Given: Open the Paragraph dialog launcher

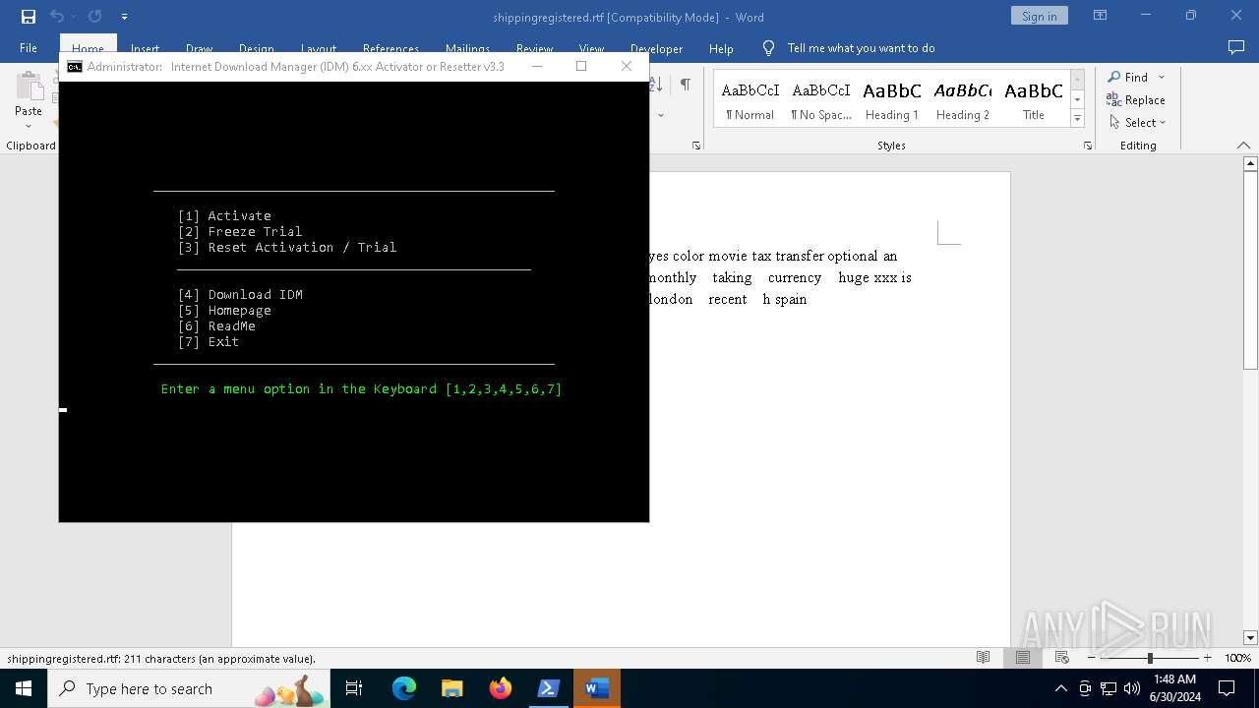Looking at the screenshot, I should click(696, 146).
